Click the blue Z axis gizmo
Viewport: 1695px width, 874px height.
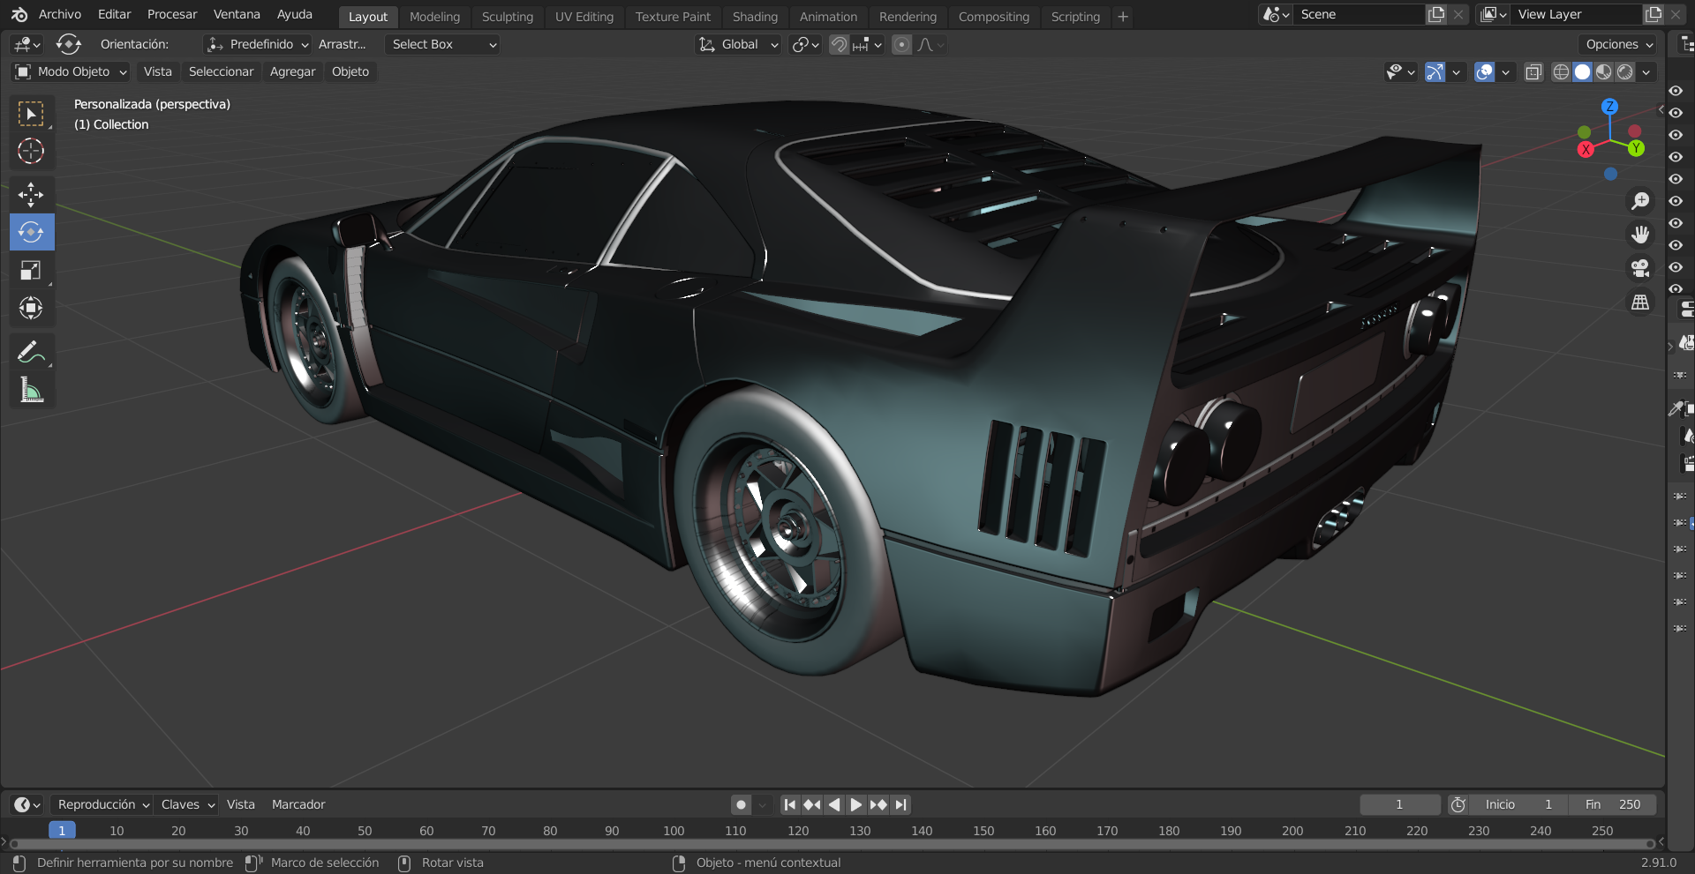(1610, 106)
